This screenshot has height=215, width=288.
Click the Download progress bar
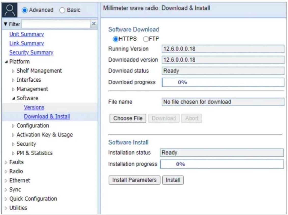coord(223,82)
